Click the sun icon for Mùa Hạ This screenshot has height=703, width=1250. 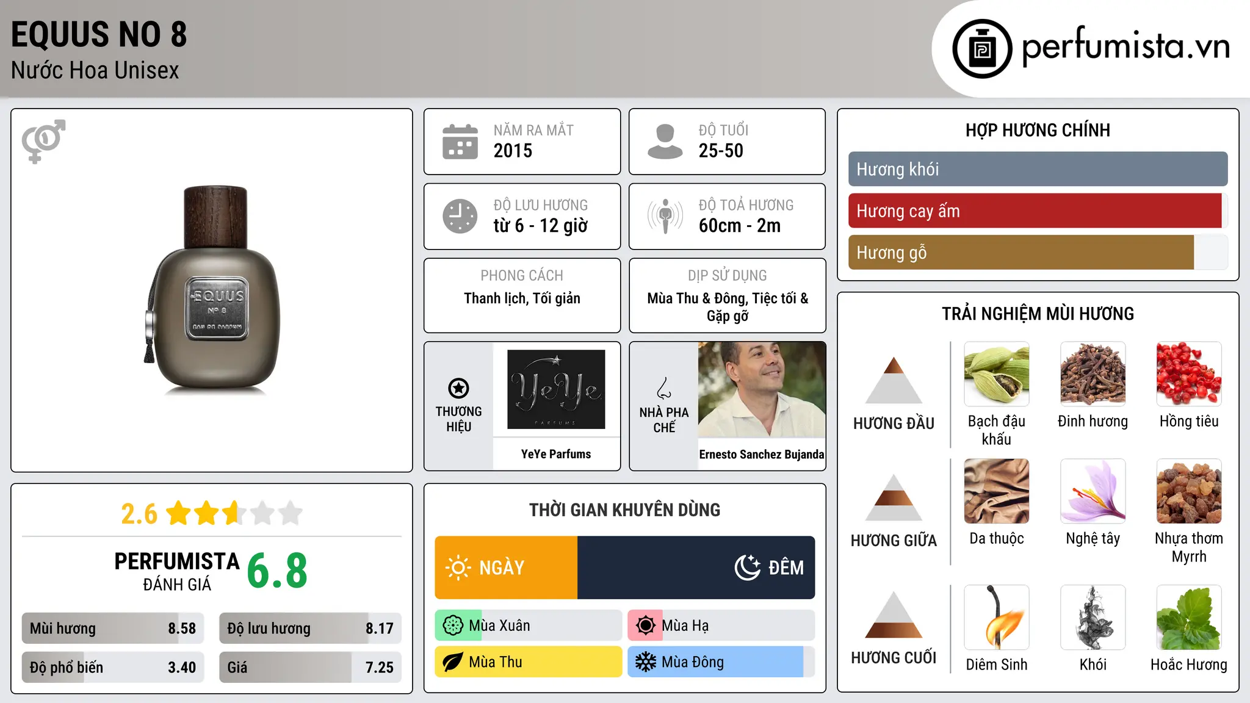coord(646,625)
